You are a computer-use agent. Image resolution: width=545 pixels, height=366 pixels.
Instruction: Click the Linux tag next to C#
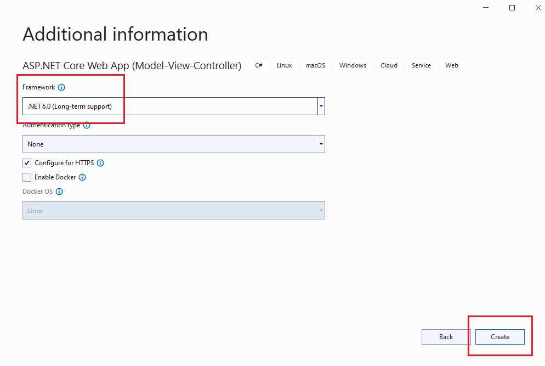coord(285,65)
